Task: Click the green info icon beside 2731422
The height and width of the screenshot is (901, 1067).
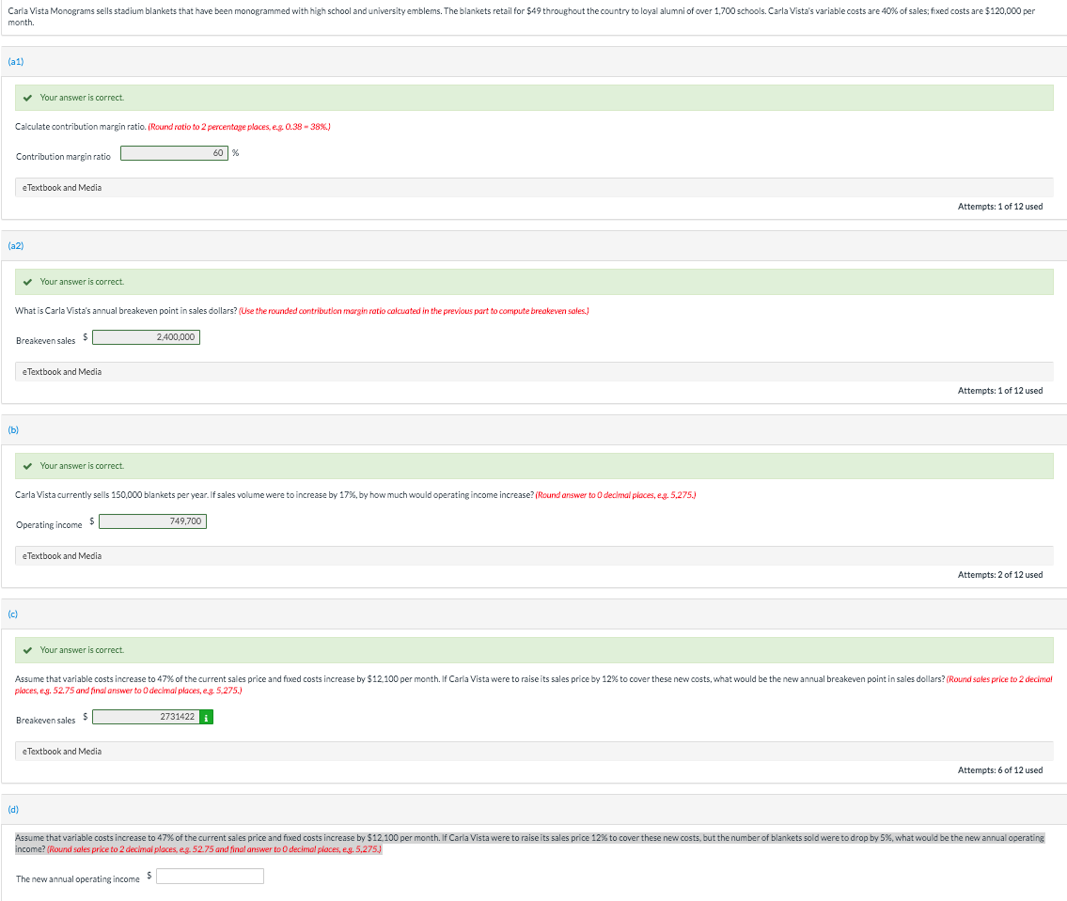Action: click(206, 717)
